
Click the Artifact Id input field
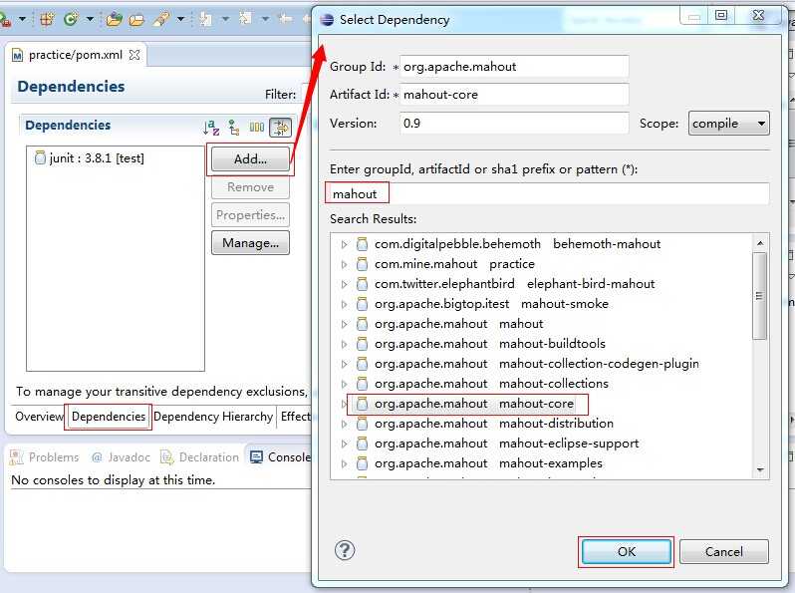point(514,95)
